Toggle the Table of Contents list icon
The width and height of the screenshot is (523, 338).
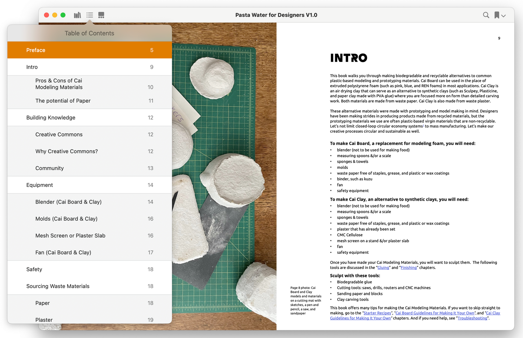pos(90,15)
